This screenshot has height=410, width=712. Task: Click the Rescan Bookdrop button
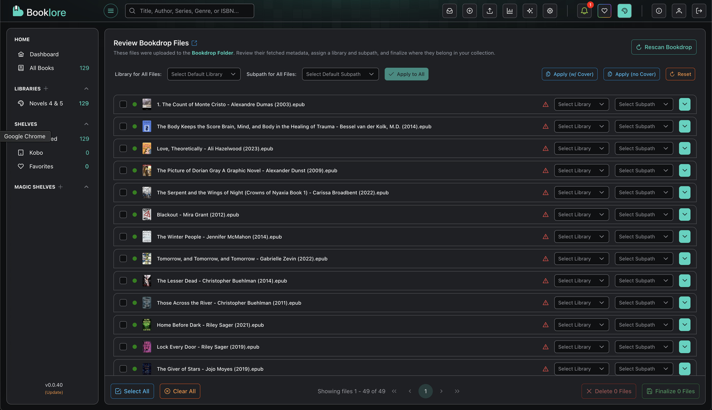click(664, 47)
